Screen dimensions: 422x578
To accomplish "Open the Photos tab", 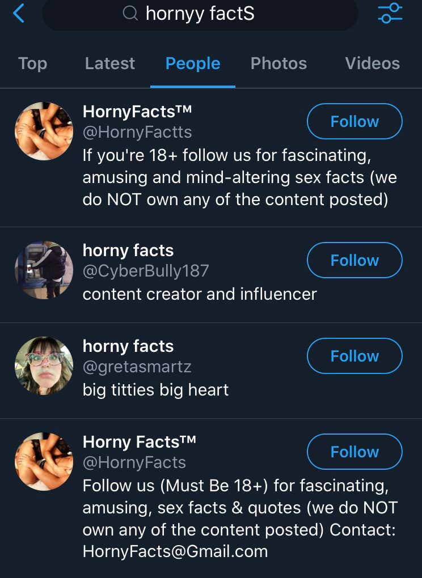I will click(x=278, y=63).
